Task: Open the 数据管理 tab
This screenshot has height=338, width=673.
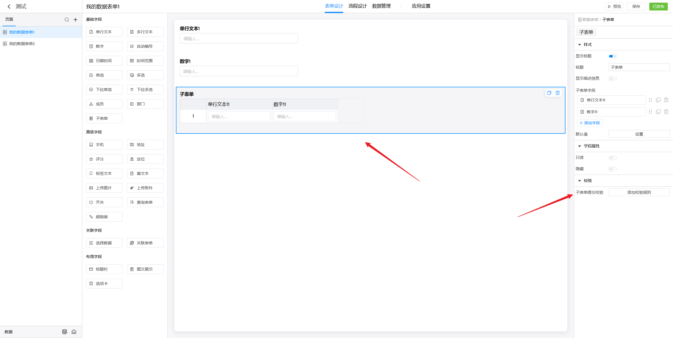Action: 381,6
